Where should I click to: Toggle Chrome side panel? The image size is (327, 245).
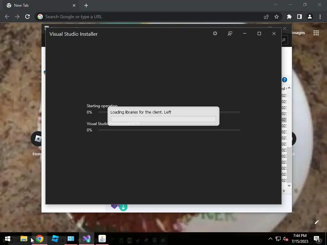(x=300, y=17)
